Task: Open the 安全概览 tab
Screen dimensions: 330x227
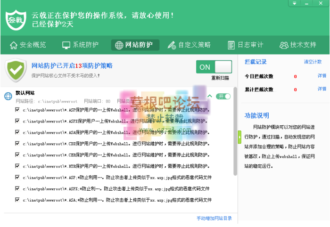Action: coord(28,45)
